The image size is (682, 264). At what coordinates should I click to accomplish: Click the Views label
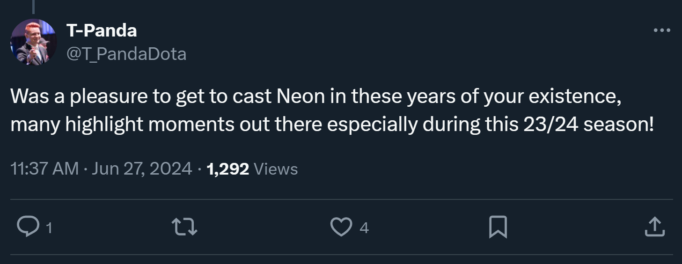point(276,169)
